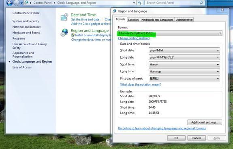Switch to the Administrative tab
This screenshot has height=149, width=233.
(184, 20)
